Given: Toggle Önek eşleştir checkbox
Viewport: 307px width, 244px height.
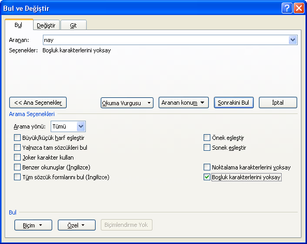Looking at the screenshot, I should pos(207,138).
